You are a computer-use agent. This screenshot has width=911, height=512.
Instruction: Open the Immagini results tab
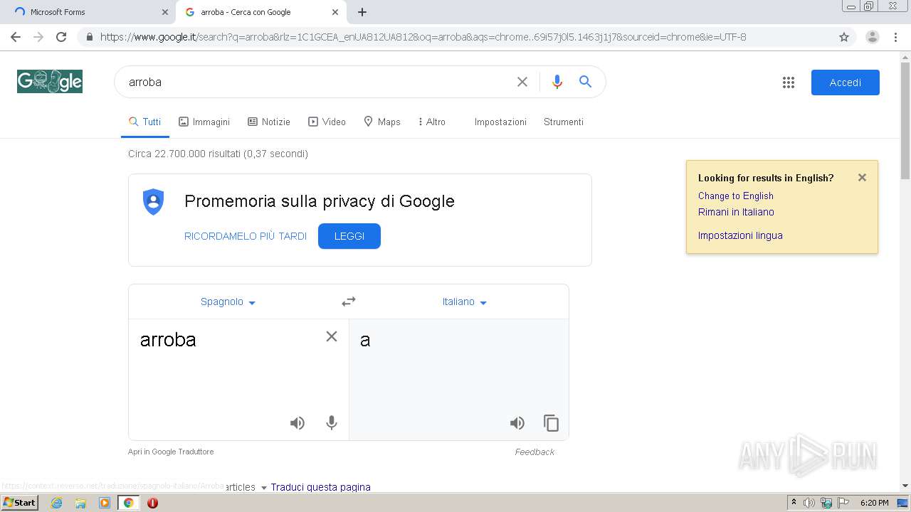204,122
